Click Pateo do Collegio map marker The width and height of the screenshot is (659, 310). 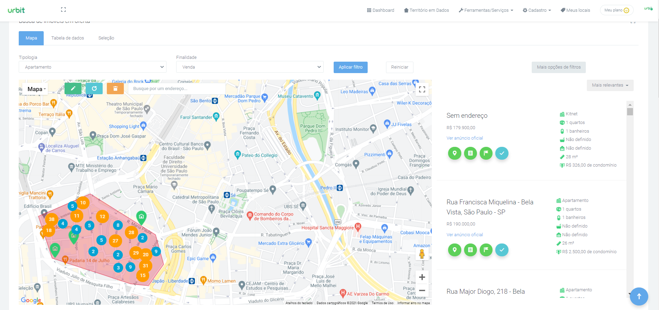pyautogui.click(x=238, y=154)
